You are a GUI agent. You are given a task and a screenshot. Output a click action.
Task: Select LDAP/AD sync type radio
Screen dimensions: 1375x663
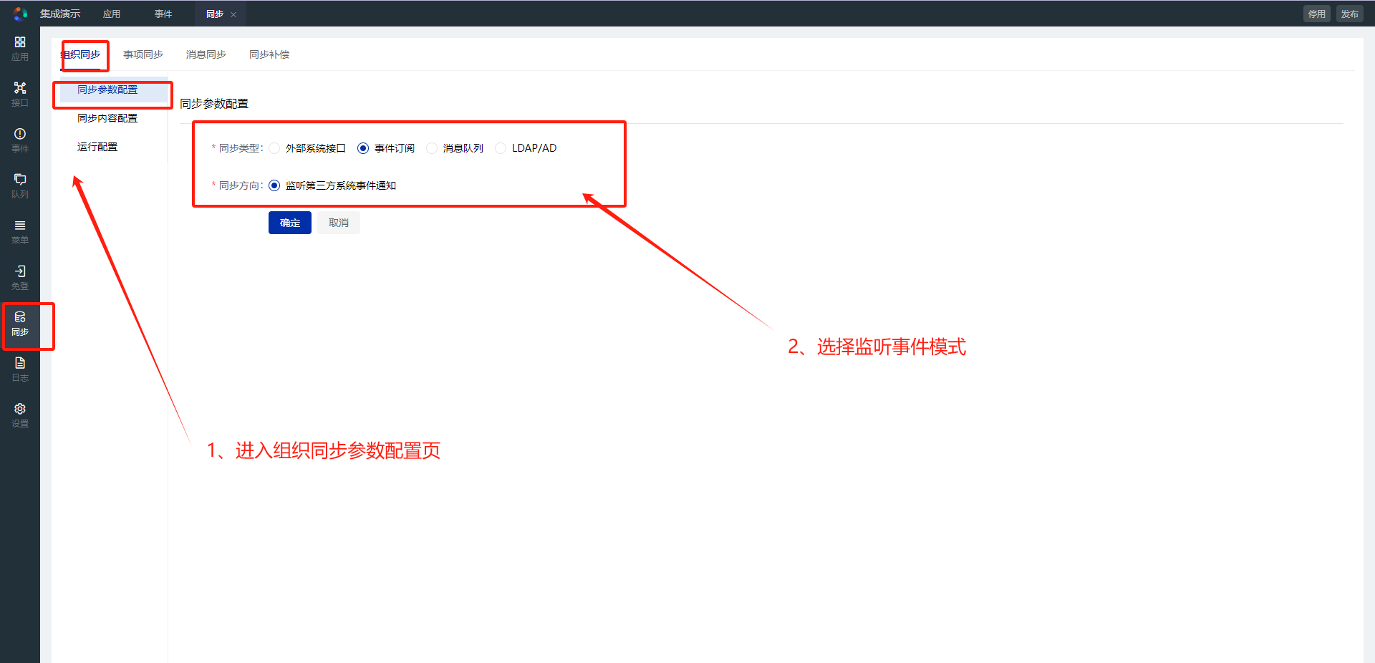[501, 148]
